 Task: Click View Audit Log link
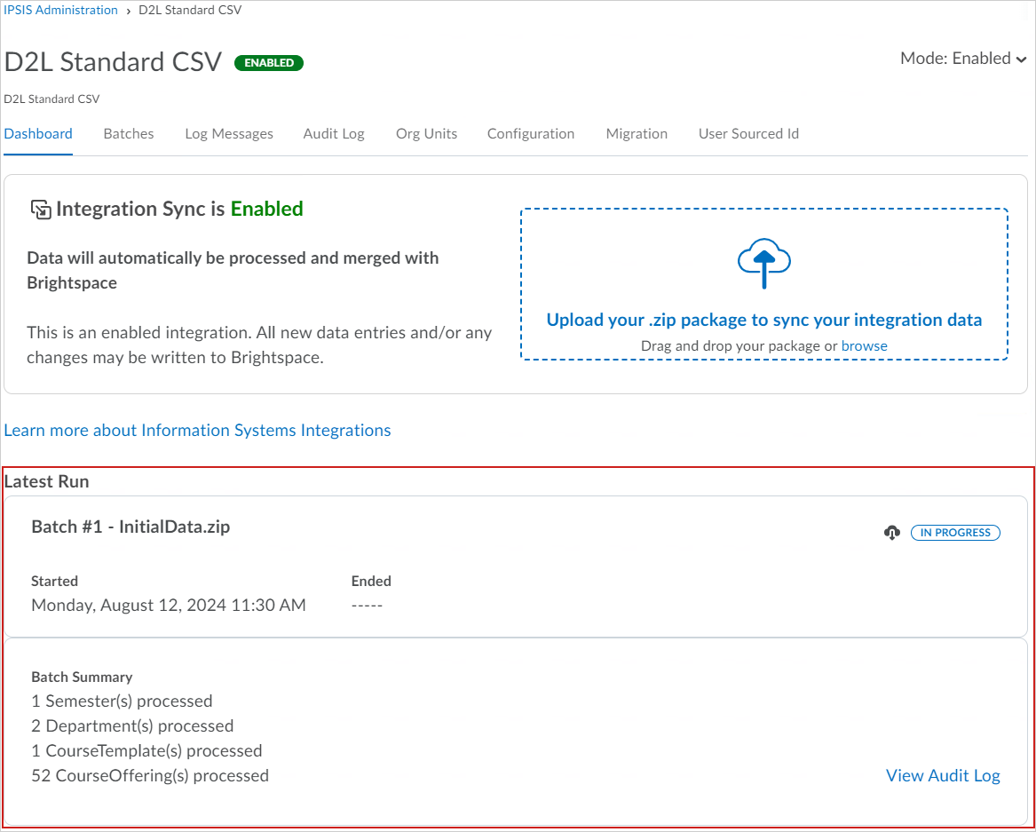(943, 775)
